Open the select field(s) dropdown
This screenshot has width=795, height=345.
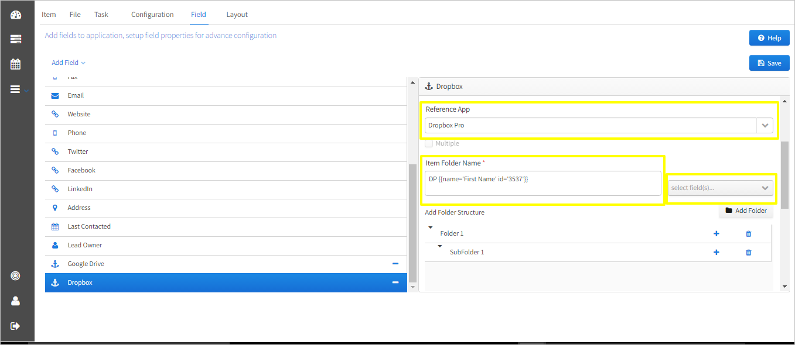(x=720, y=188)
